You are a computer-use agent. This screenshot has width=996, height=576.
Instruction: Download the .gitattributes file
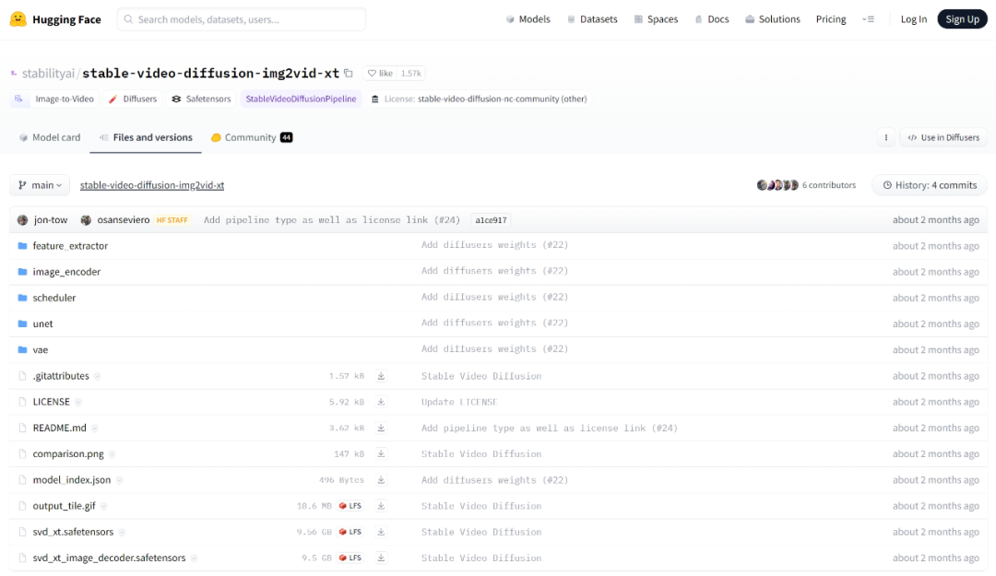click(x=381, y=376)
